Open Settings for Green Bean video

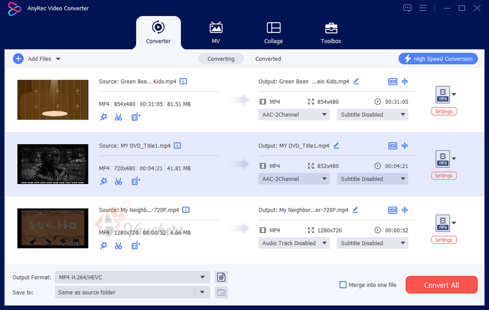(444, 111)
